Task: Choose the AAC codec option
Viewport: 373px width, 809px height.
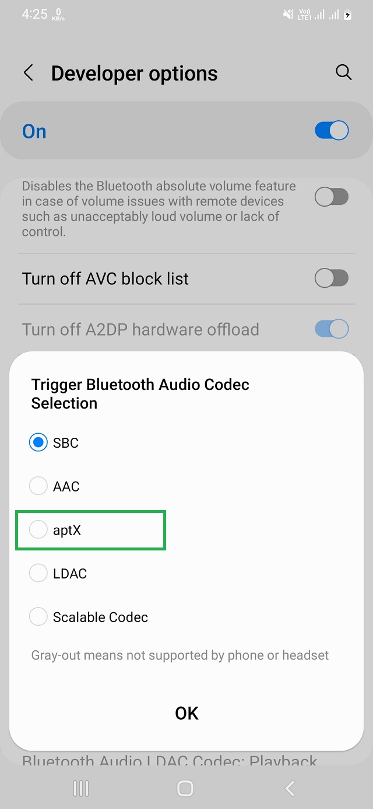Action: tap(38, 486)
